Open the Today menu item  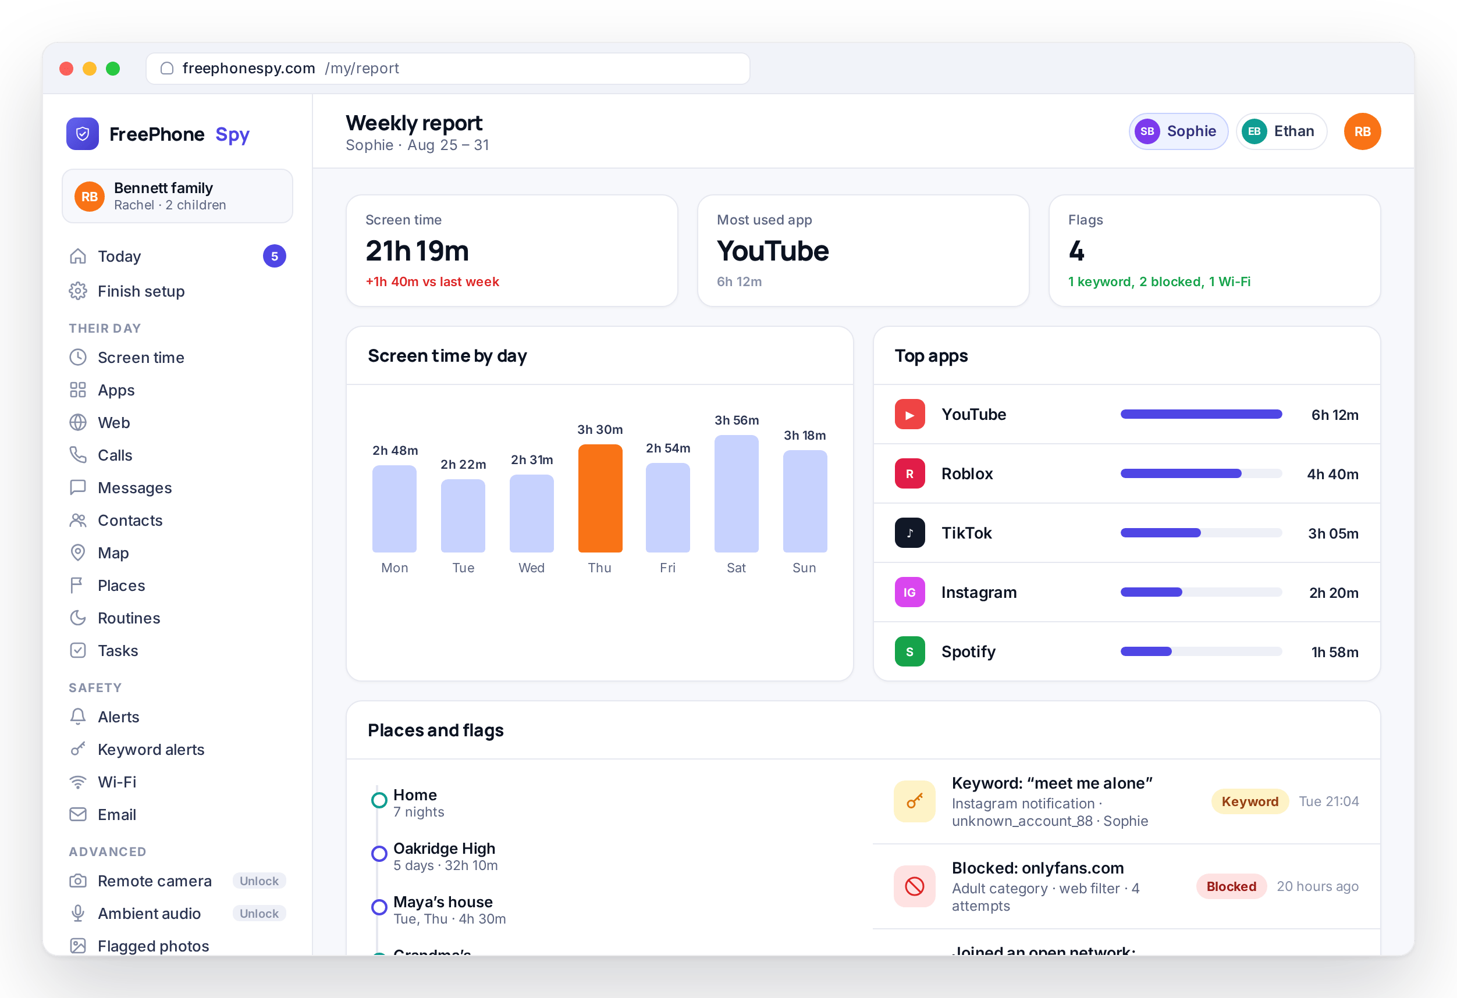pos(177,256)
